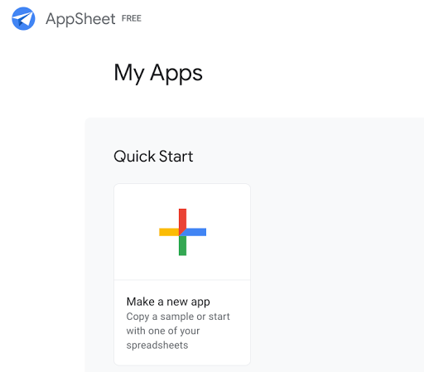Click the white plane inside blue circle

coord(22,19)
